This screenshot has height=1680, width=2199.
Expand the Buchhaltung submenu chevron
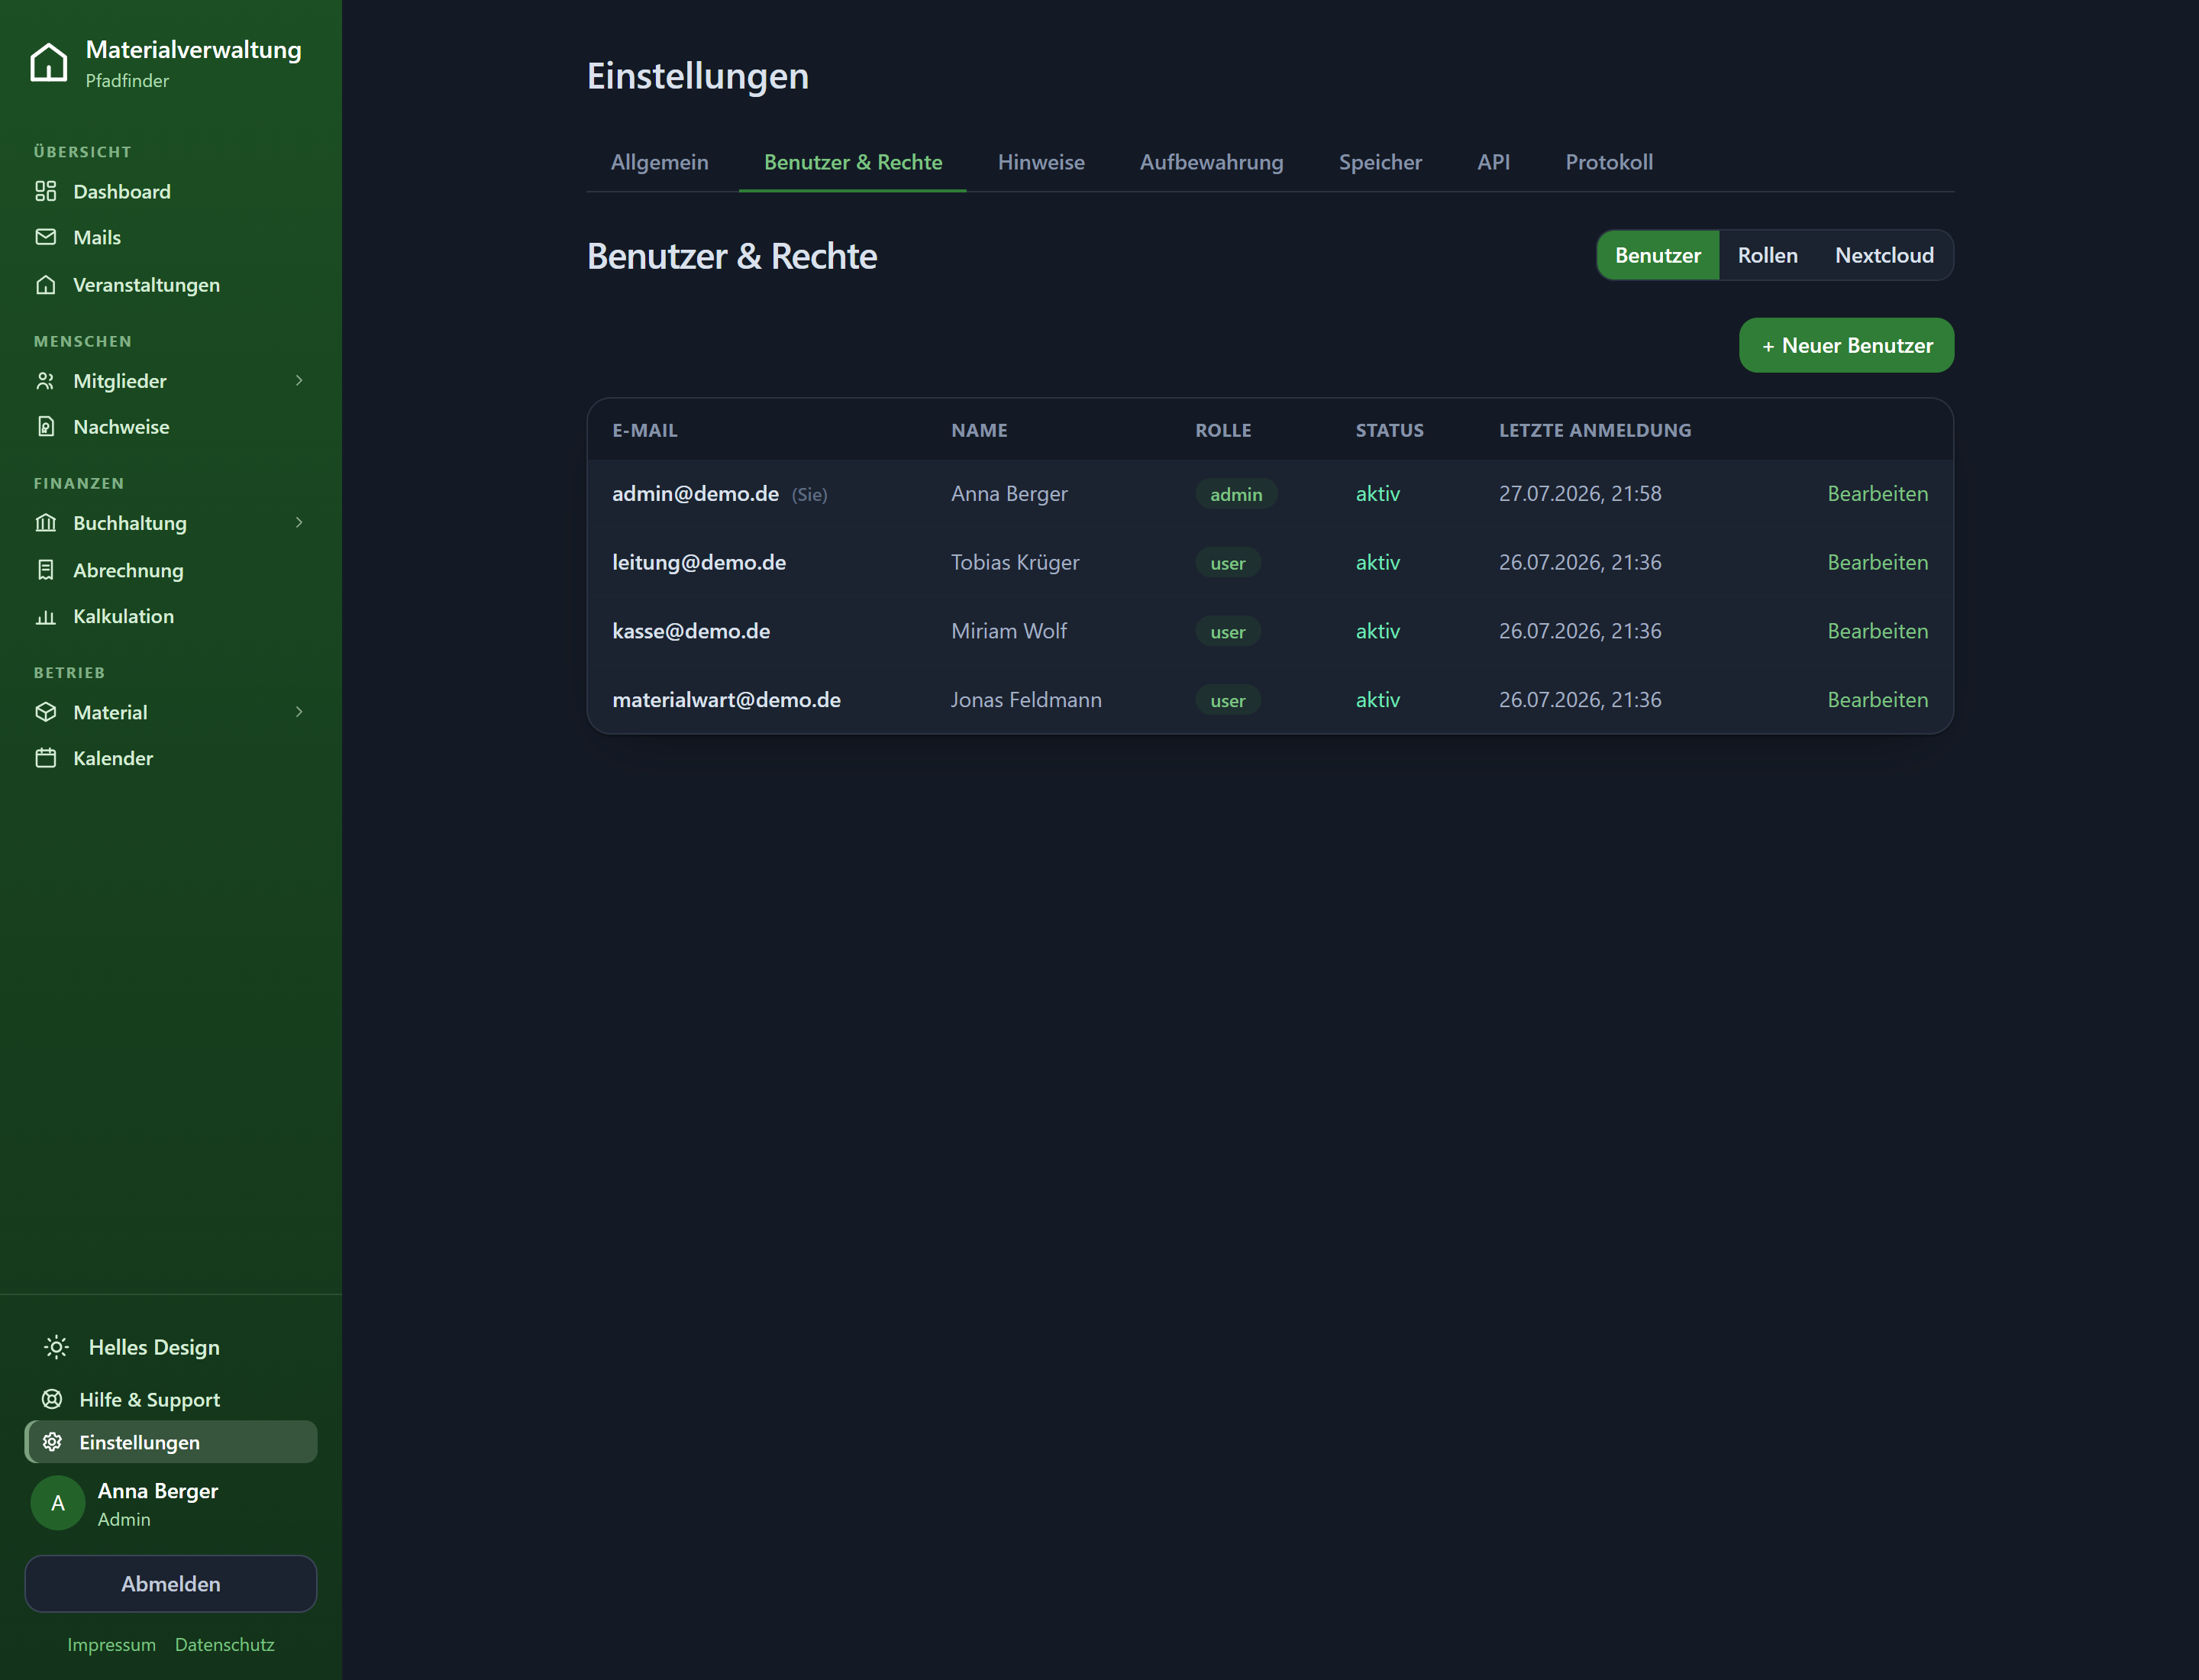(x=299, y=522)
